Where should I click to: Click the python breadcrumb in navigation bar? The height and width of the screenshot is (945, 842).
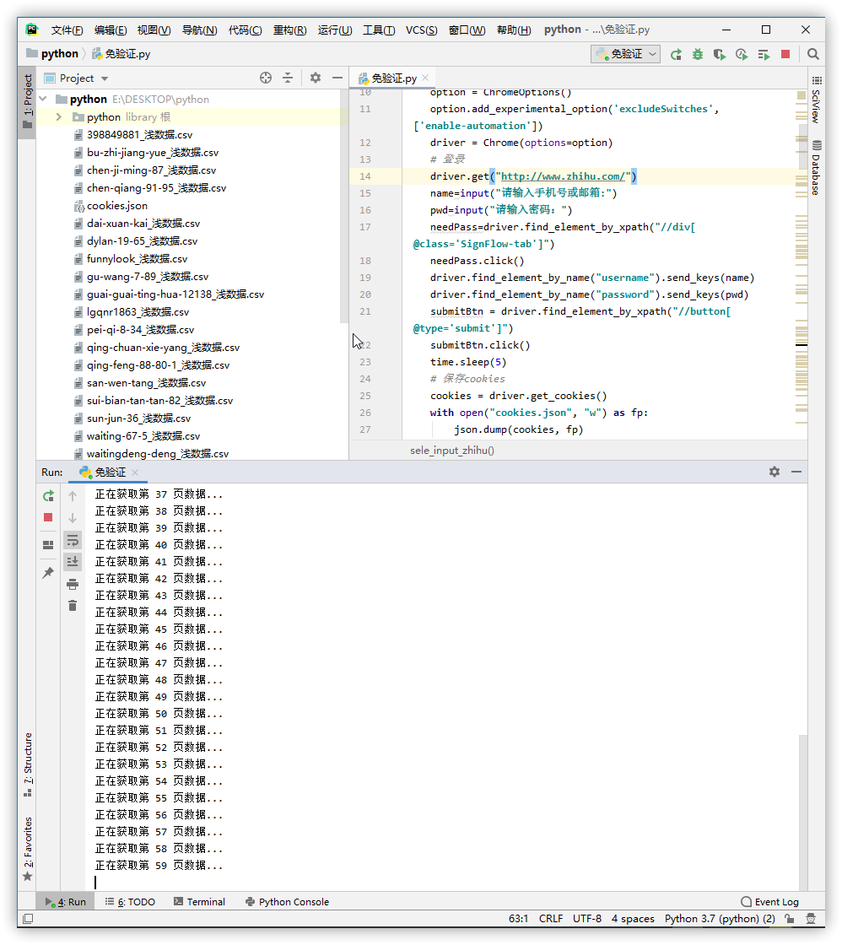pyautogui.click(x=52, y=54)
